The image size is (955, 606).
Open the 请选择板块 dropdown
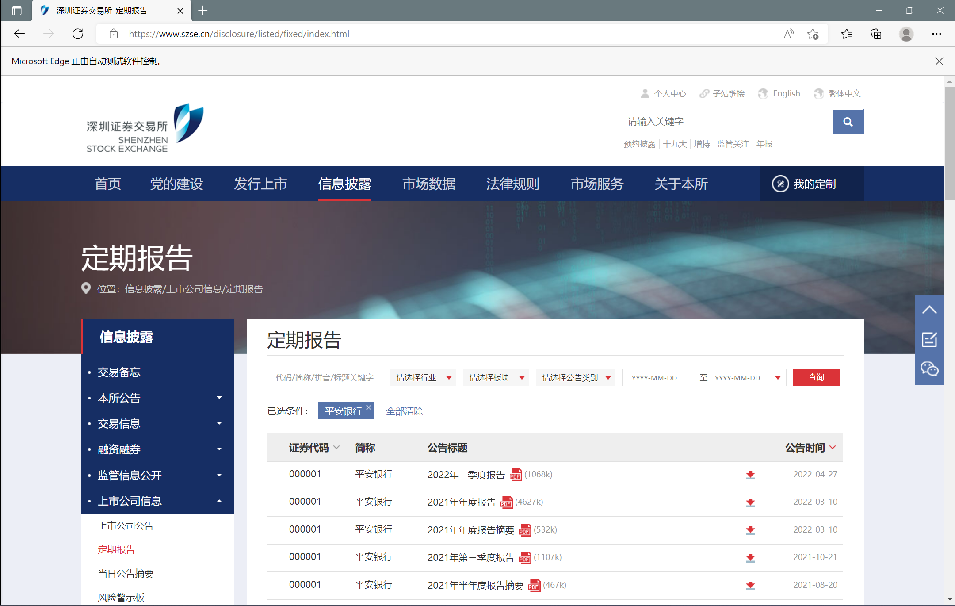coord(496,378)
